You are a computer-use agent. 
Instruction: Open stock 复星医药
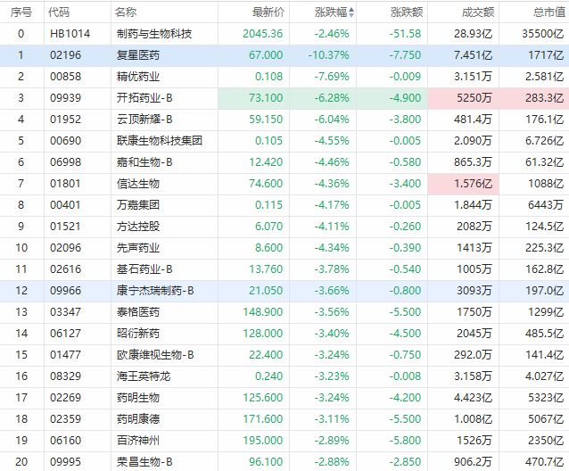pyautogui.click(x=138, y=55)
